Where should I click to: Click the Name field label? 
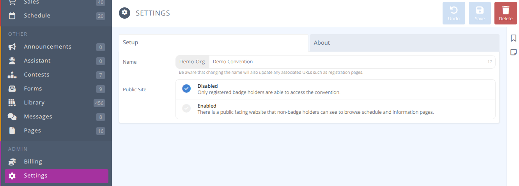tap(130, 62)
